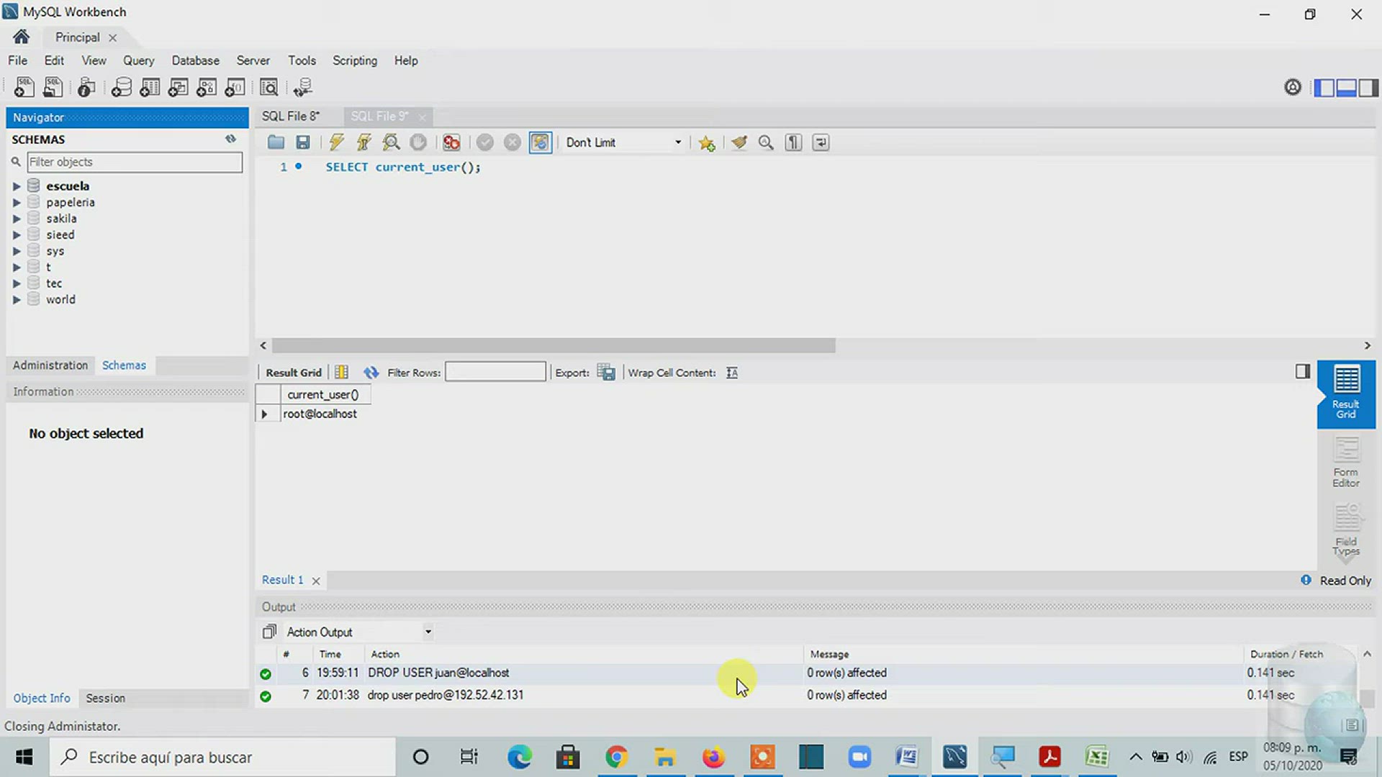Expand the tec schema

tap(16, 283)
